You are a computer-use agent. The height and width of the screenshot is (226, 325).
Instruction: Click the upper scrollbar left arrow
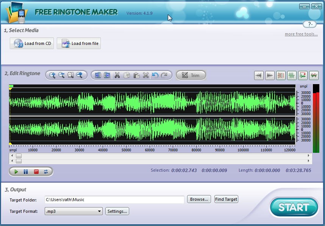(12, 155)
